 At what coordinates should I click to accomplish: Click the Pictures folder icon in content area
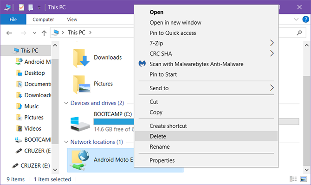(x=81, y=84)
